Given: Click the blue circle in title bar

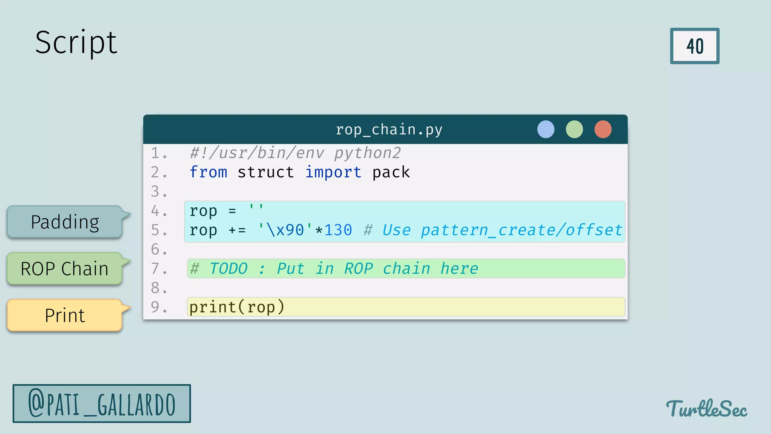Looking at the screenshot, I should click(x=545, y=129).
